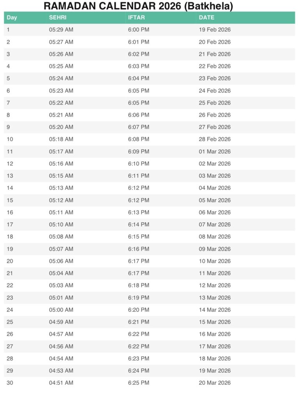Select the 6:00 PM Iftar time cell
Image resolution: width=298 pixels, height=400 pixels.
point(139,30)
